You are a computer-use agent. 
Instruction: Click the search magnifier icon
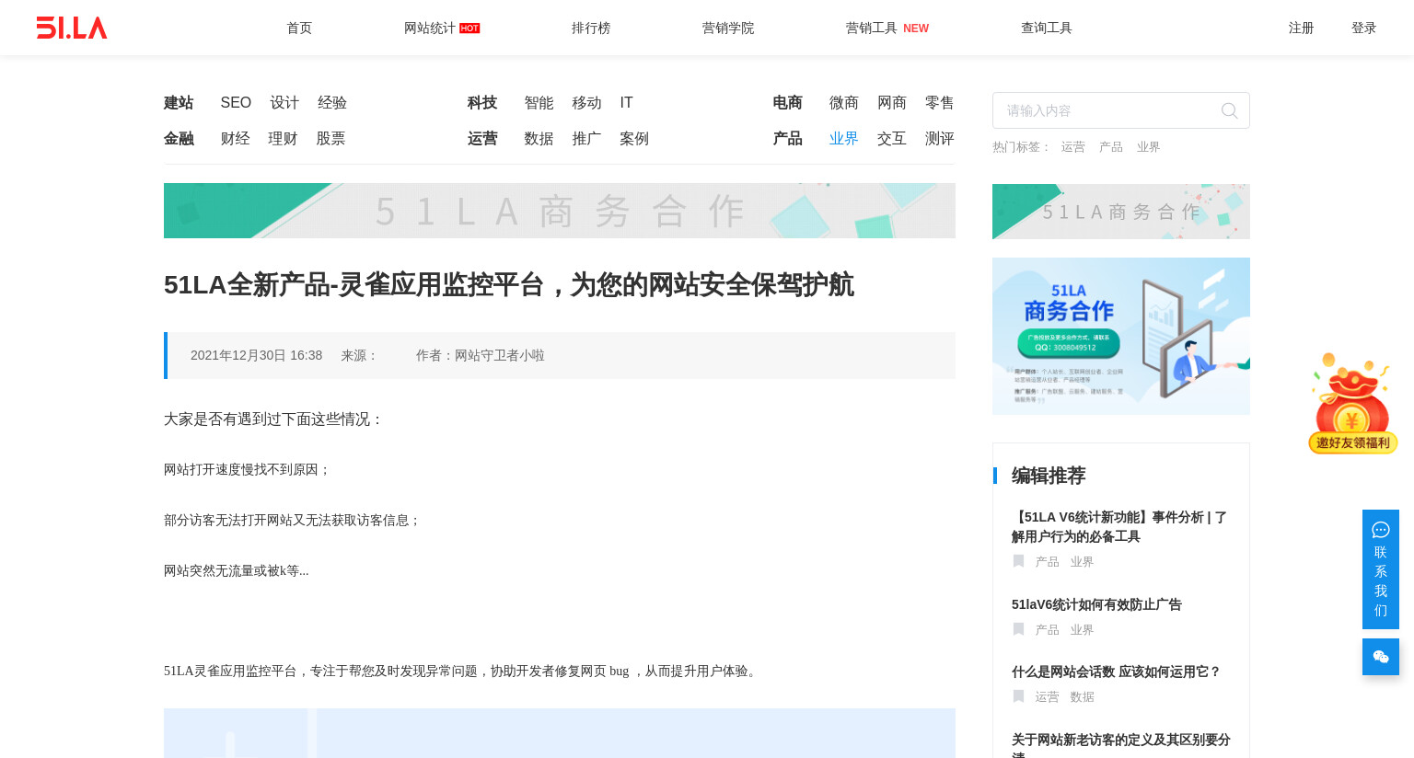(1229, 111)
